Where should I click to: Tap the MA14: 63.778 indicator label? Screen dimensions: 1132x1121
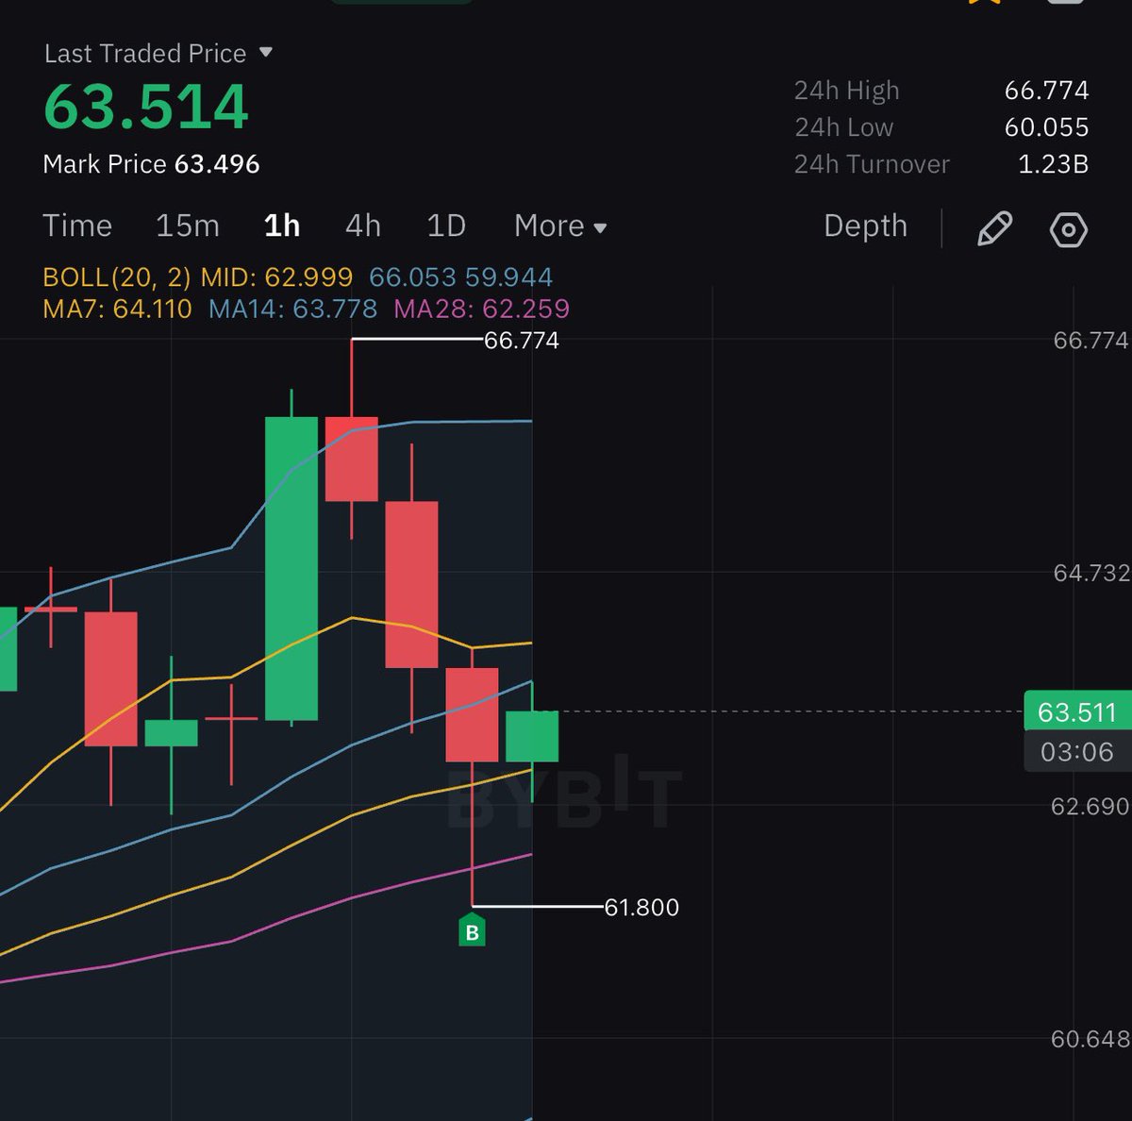tap(292, 310)
